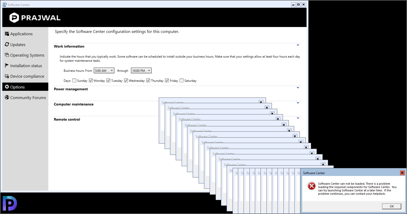Close the main Software Center window
This screenshot has width=407, height=214.
coord(304,5)
